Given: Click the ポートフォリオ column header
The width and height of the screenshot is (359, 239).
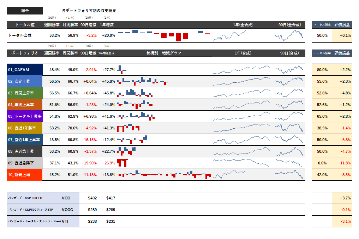Looking at the screenshot, I should 25,53.
